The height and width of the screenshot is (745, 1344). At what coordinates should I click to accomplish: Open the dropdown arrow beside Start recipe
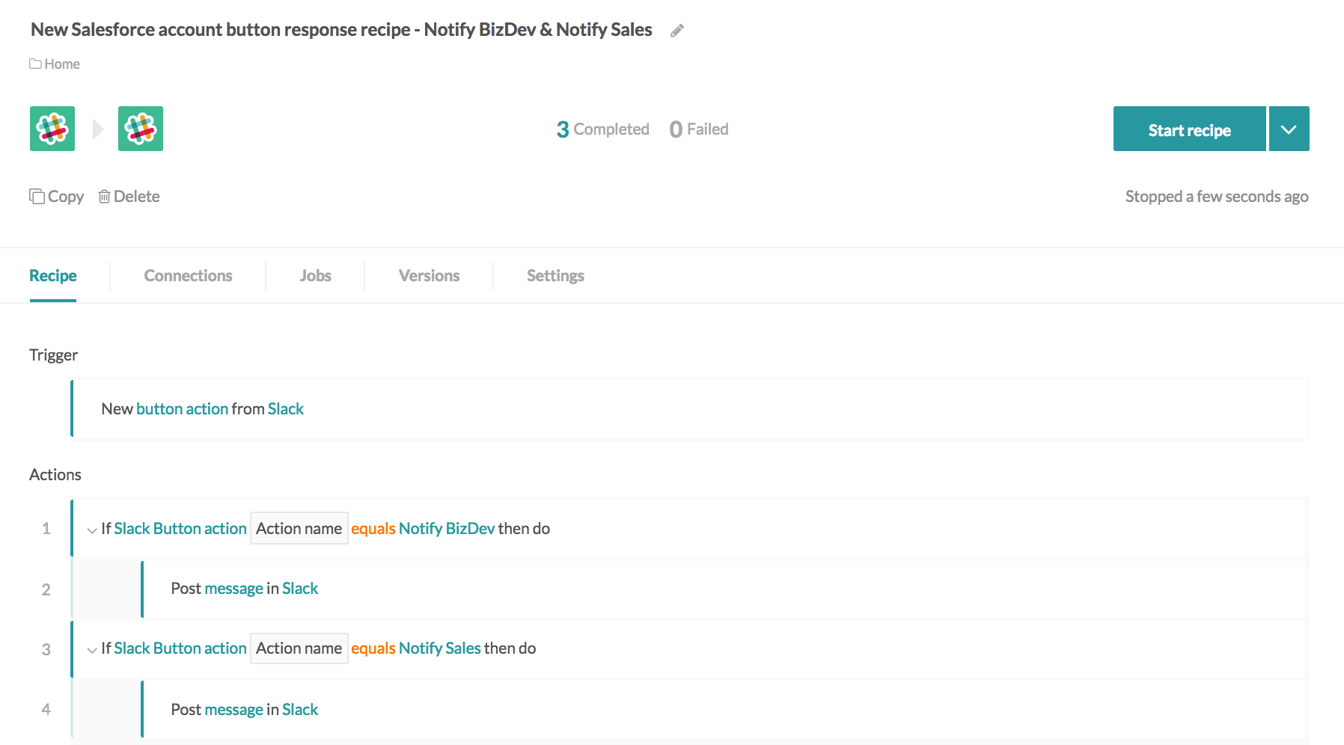click(1289, 129)
